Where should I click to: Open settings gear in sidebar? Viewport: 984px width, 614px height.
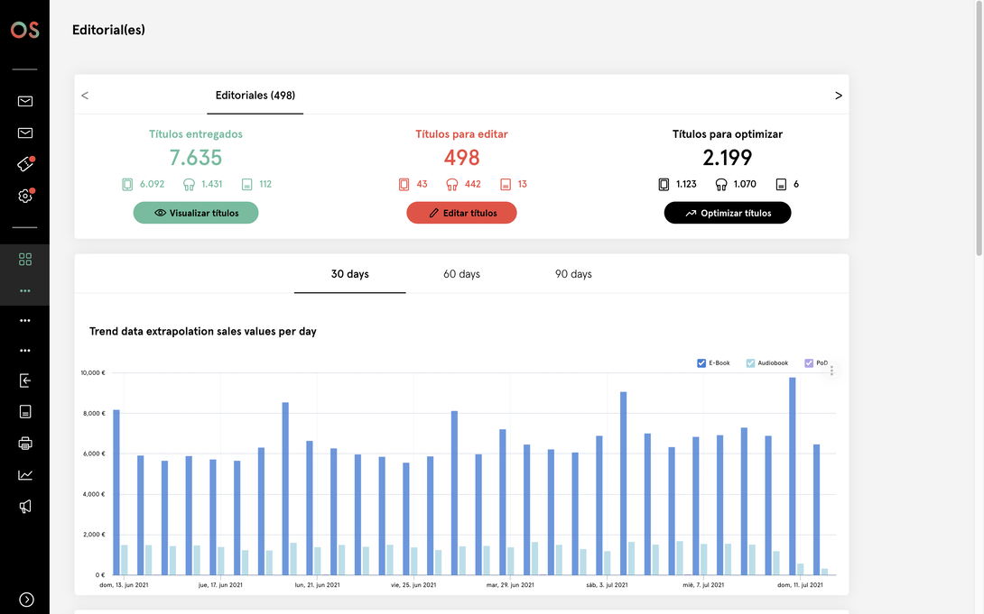(x=25, y=197)
